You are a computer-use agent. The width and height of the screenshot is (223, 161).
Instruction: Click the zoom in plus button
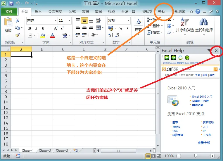point(212,156)
